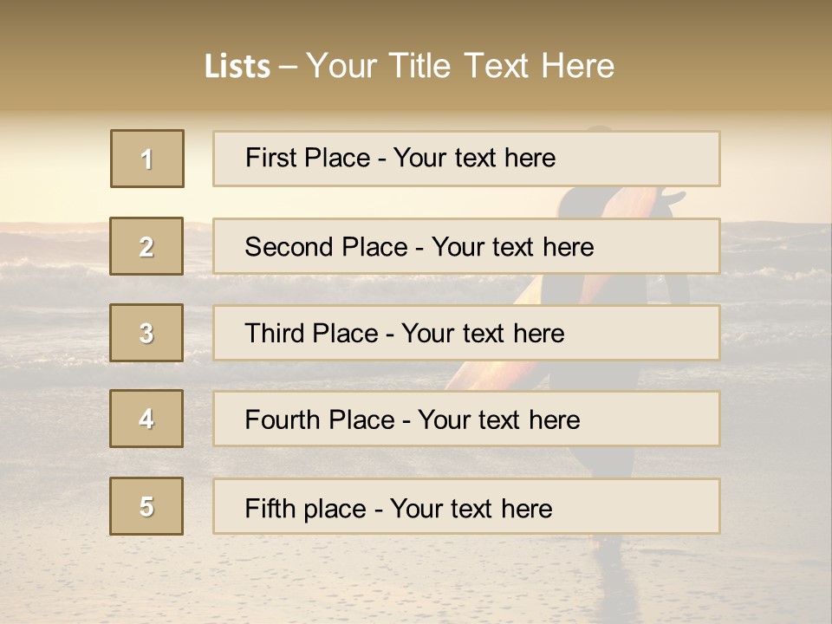This screenshot has width=832, height=624.
Task: Click the word 'Fifth' in the list
Action: coord(270,508)
